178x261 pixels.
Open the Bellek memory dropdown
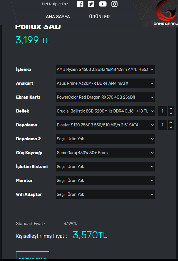105,111
